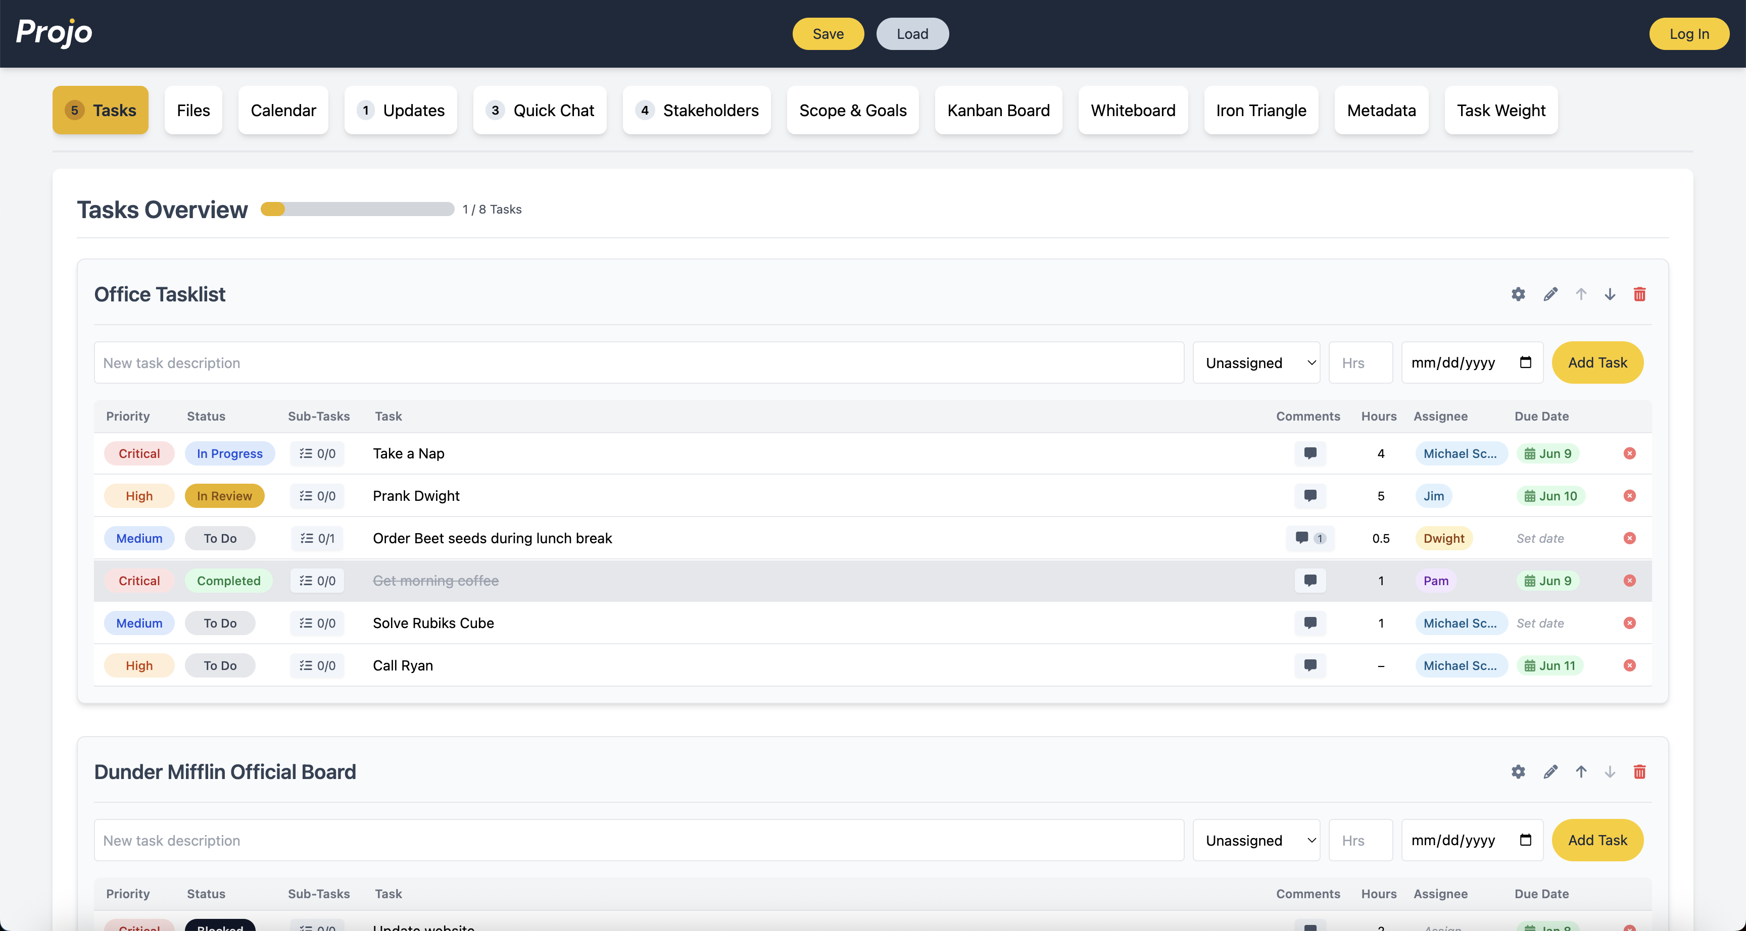The height and width of the screenshot is (931, 1746).
Task: Open comments for Get morning coffee
Action: [1310, 581]
